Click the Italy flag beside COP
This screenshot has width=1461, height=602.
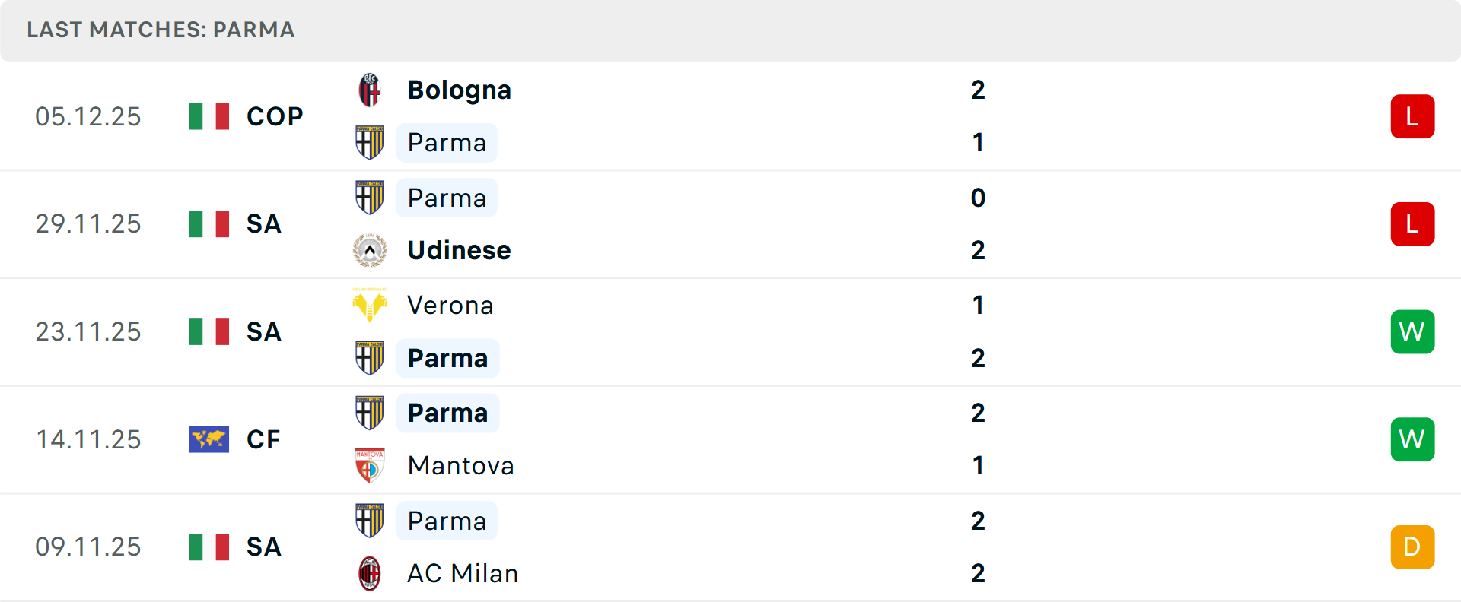point(209,116)
